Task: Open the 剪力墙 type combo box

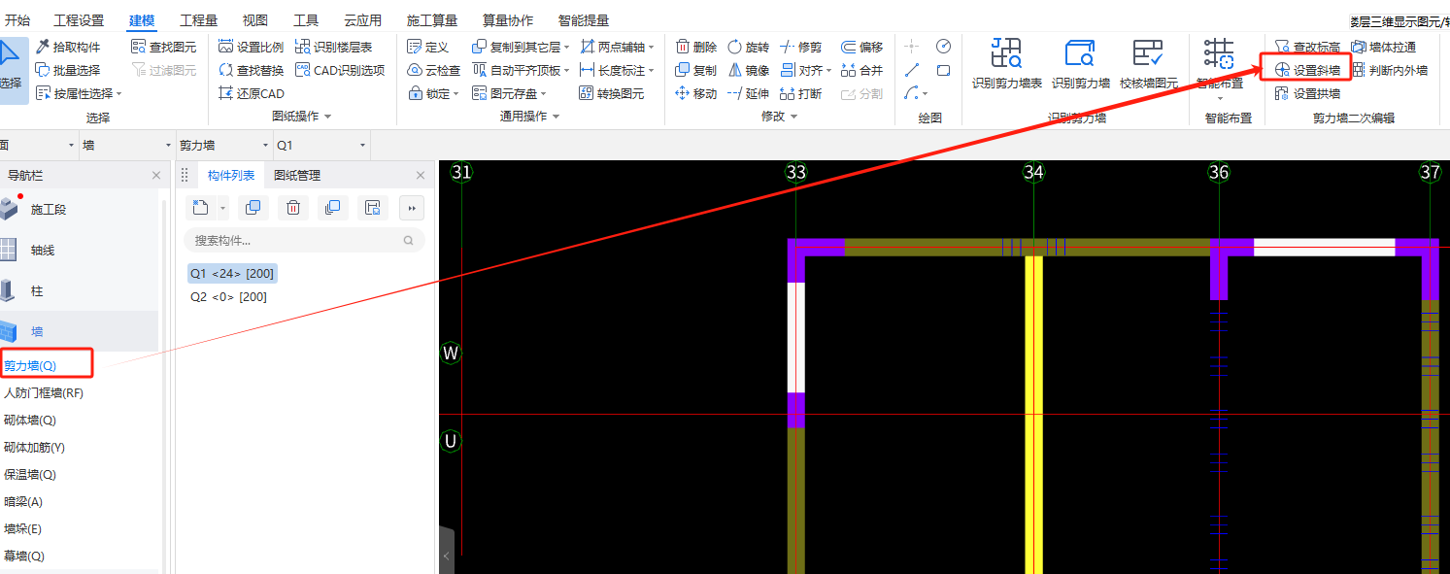Action: coord(224,145)
